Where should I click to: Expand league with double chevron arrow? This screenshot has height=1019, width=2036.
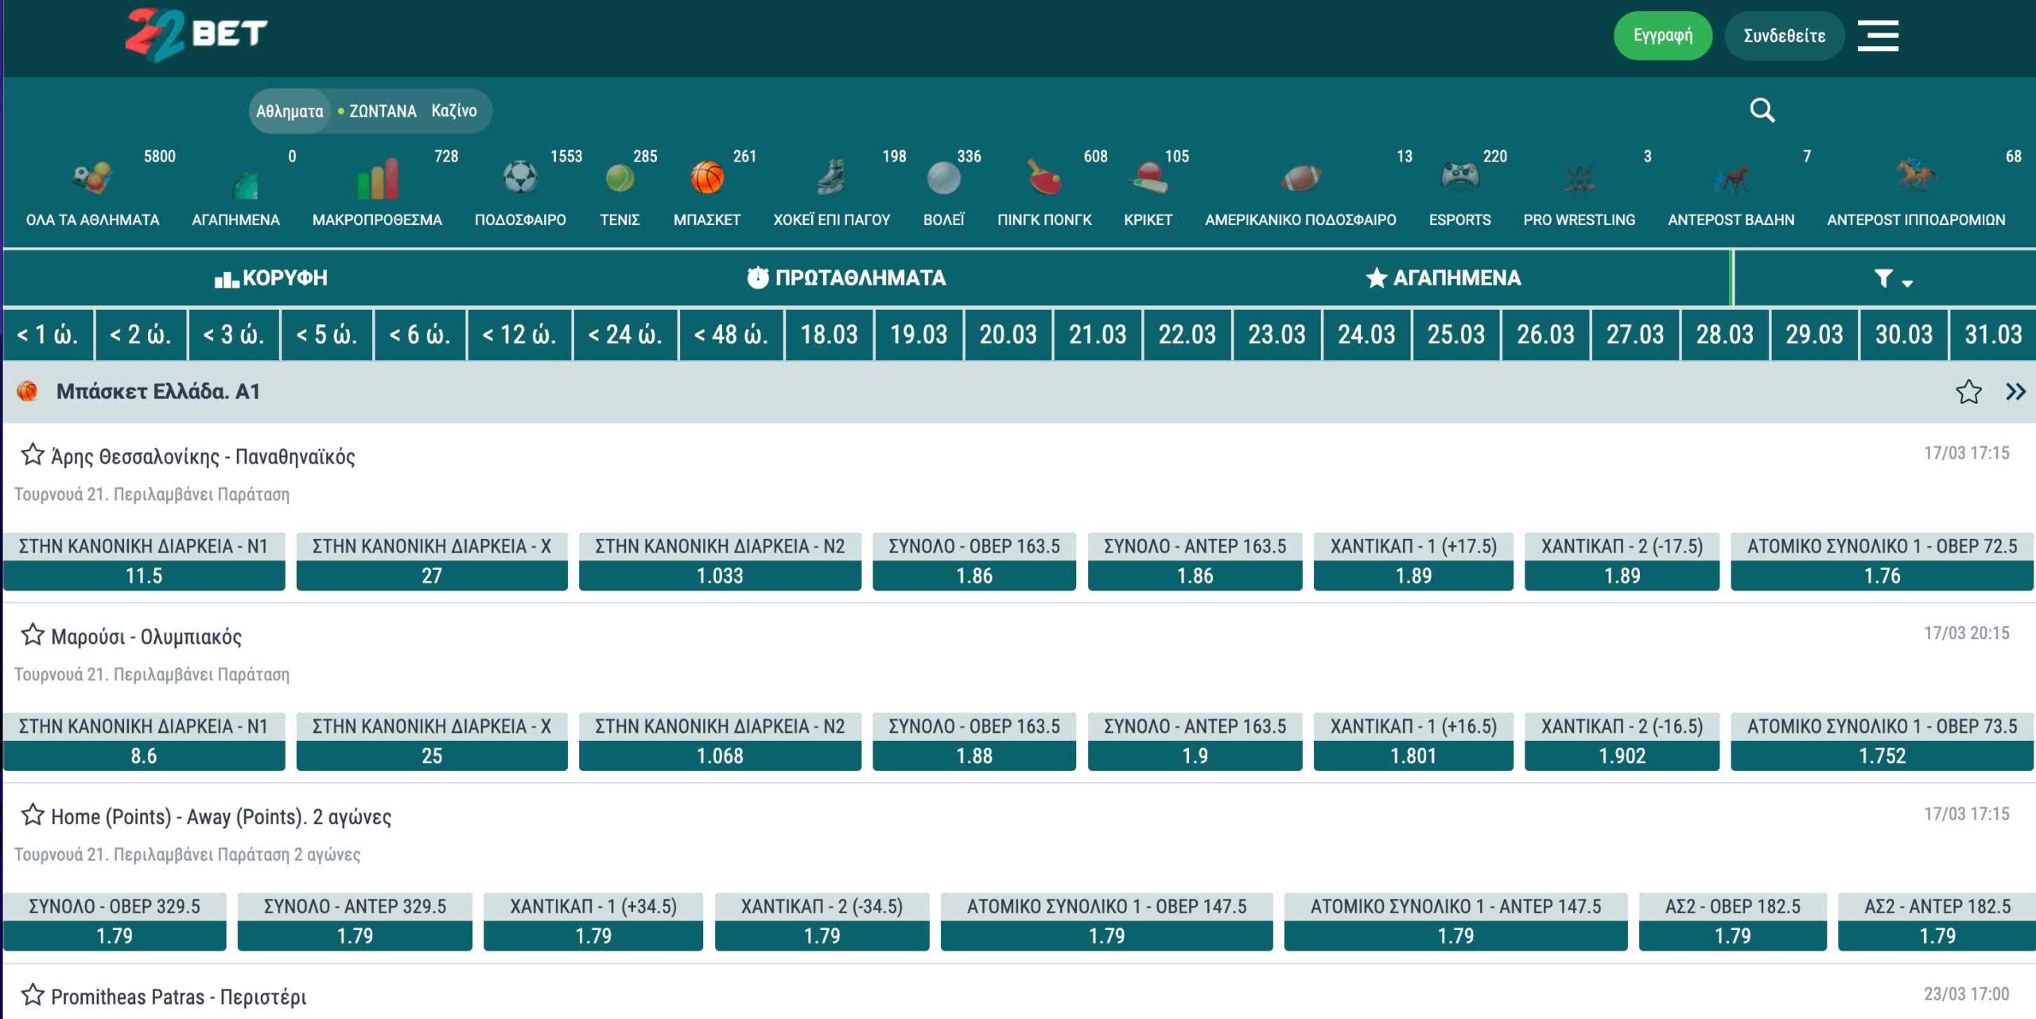click(x=2015, y=392)
